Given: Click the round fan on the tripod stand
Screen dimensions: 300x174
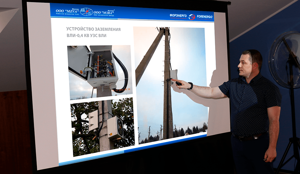Looking at the screenshot, I should (284, 60).
